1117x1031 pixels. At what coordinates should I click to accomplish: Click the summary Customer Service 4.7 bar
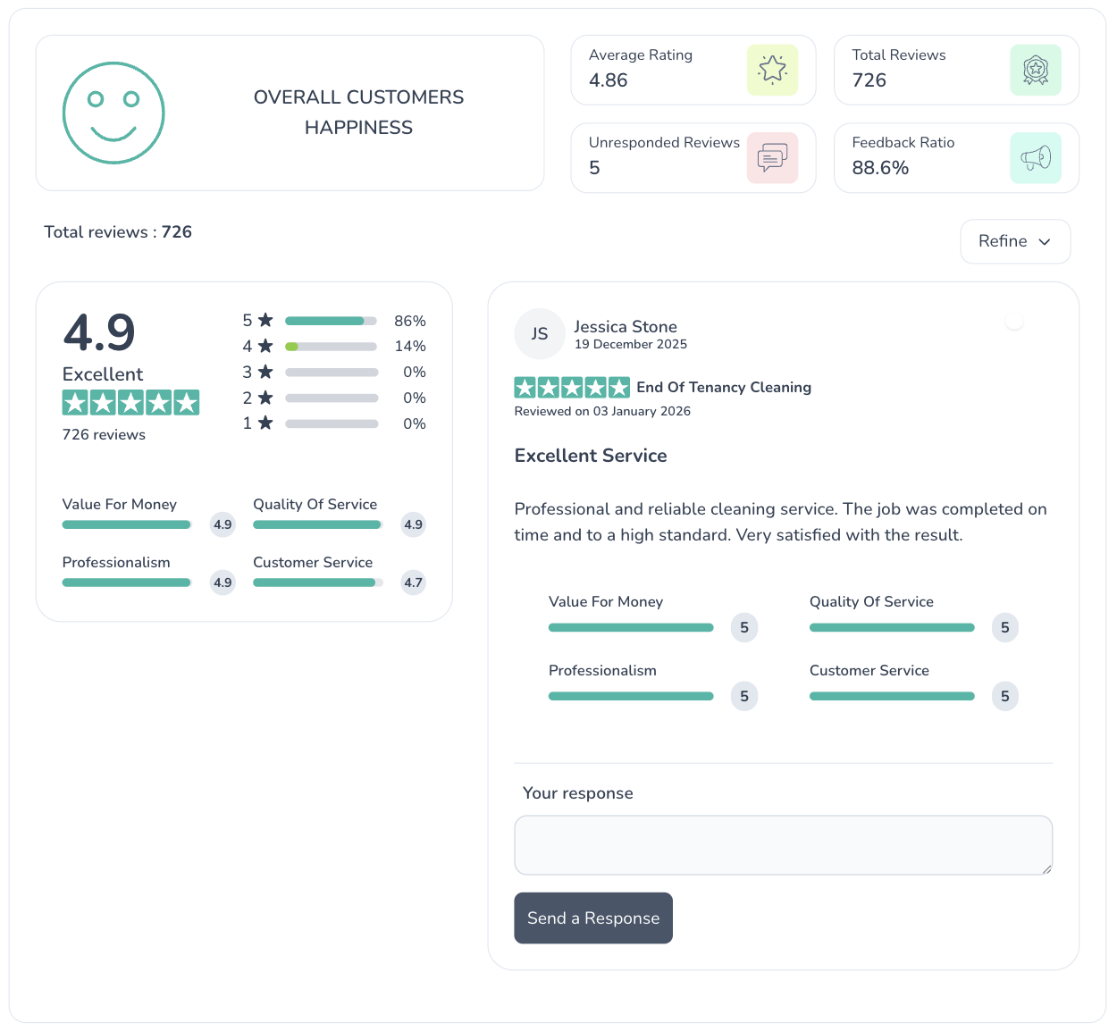pyautogui.click(x=318, y=583)
